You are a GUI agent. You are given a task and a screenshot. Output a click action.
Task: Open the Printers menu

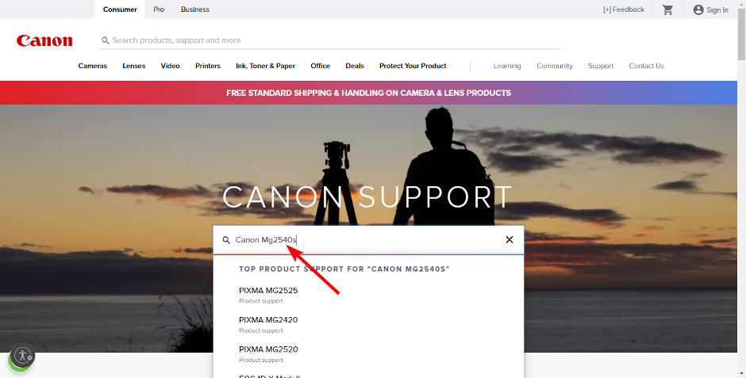(x=208, y=66)
